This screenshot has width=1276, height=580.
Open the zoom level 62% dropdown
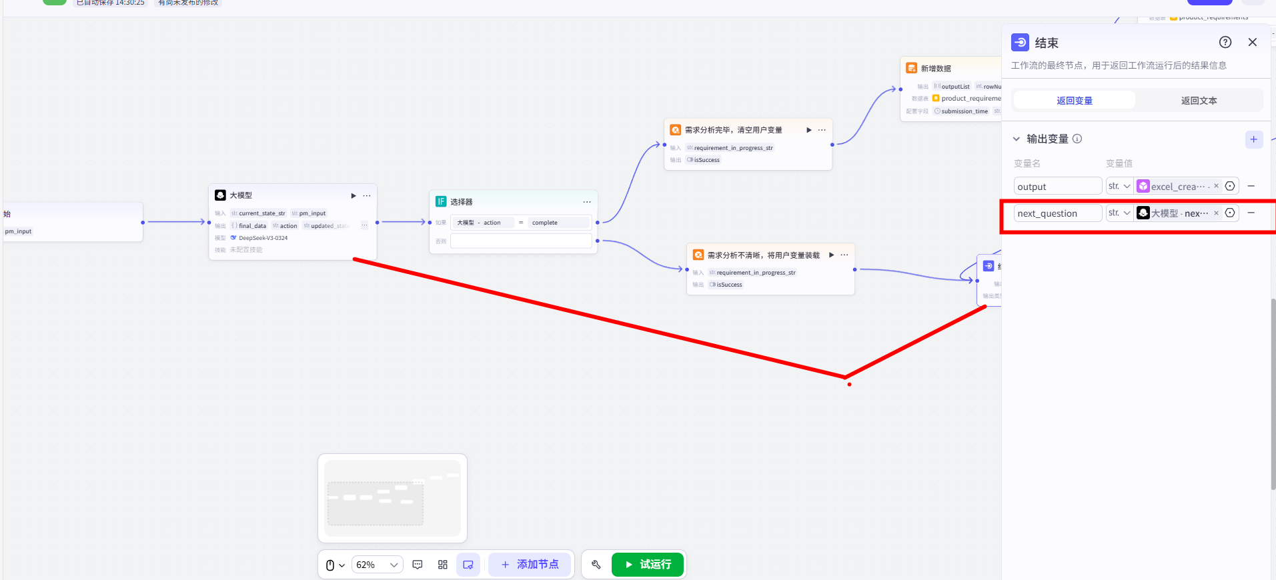click(377, 565)
